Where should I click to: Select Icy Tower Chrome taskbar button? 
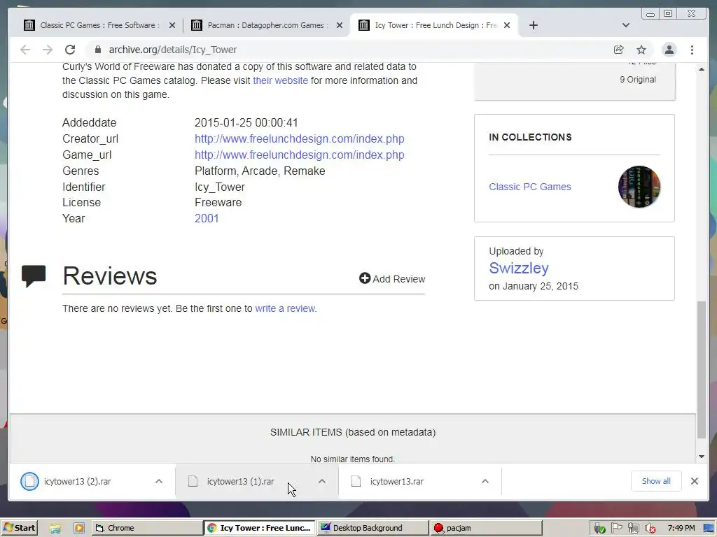pyautogui.click(x=260, y=528)
